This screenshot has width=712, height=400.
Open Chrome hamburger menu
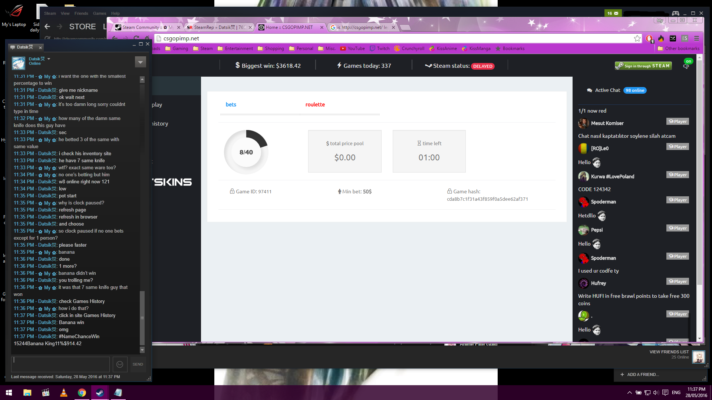point(696,39)
